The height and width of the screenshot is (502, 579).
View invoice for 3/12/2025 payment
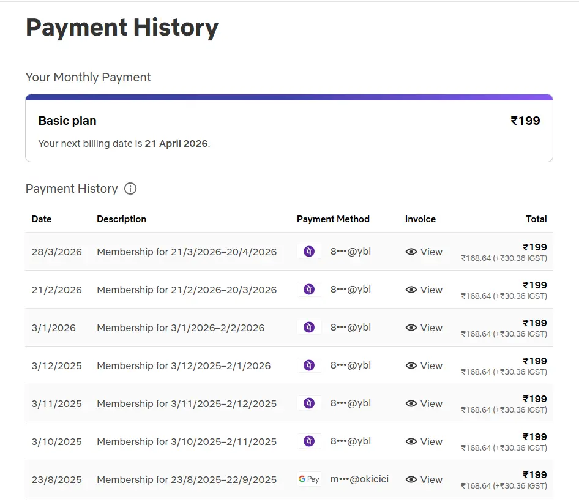tap(424, 365)
